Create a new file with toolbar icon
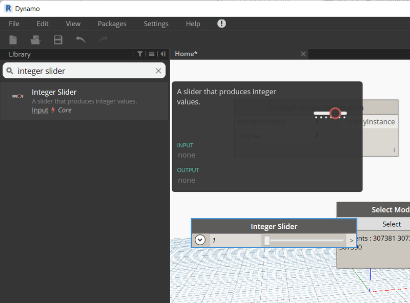This screenshot has height=303, width=410. (13, 40)
